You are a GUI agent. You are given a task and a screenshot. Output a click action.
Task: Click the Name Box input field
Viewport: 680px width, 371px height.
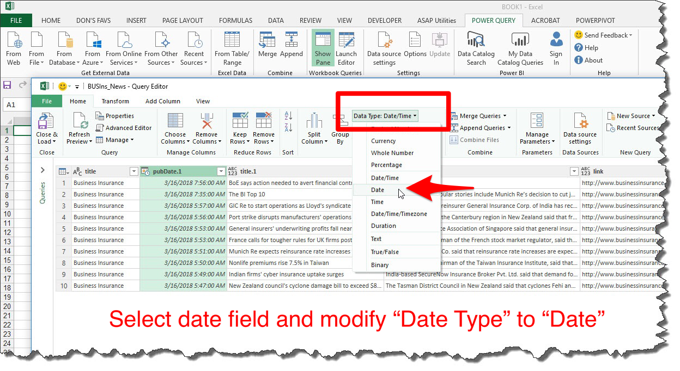[15, 104]
